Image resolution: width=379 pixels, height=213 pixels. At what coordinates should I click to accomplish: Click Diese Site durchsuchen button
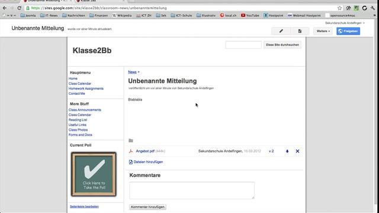[x=282, y=45]
